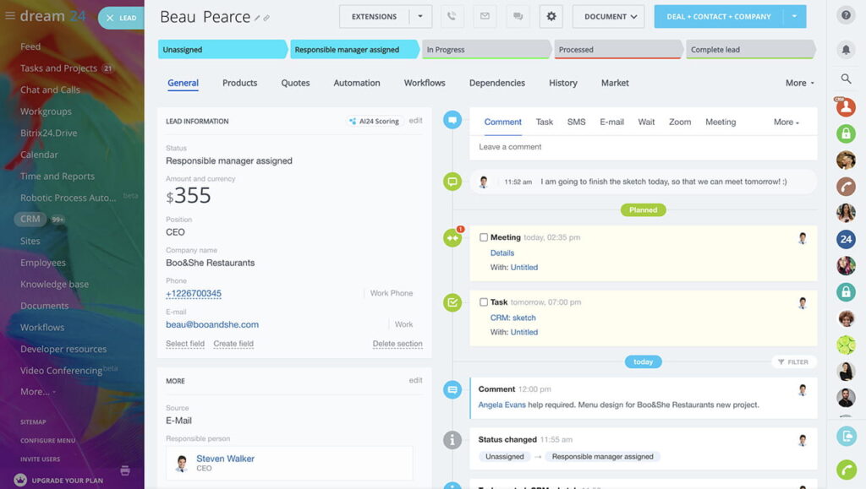Screen dimensions: 866x489
Task: Click the search magnifier in the right sidebar
Action: click(847, 77)
